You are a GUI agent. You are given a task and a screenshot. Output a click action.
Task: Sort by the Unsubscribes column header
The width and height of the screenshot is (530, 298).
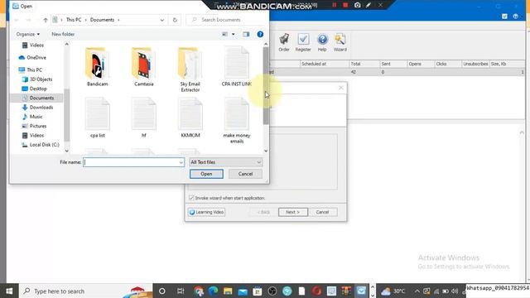coord(475,64)
